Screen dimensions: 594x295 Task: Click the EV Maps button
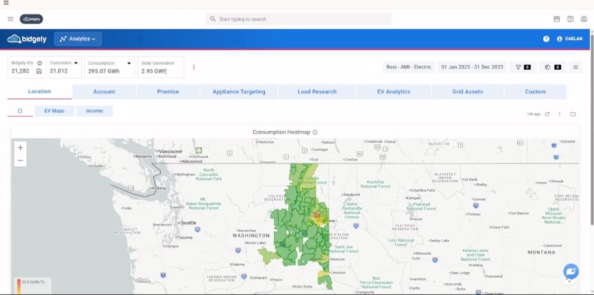pos(54,110)
